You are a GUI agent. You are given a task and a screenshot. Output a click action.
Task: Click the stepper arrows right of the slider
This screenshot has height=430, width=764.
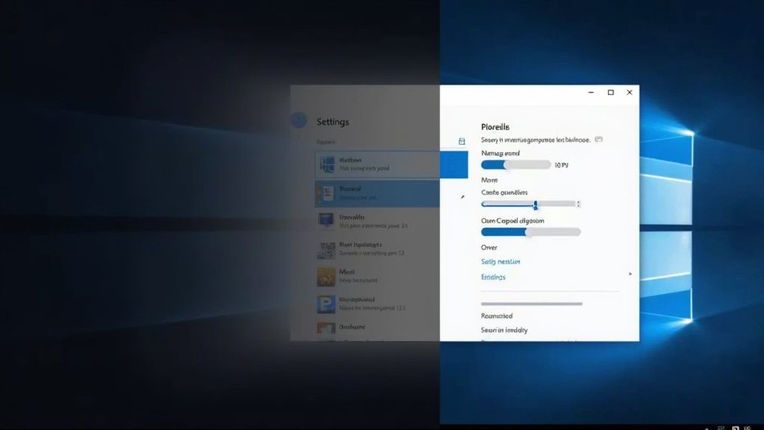579,203
